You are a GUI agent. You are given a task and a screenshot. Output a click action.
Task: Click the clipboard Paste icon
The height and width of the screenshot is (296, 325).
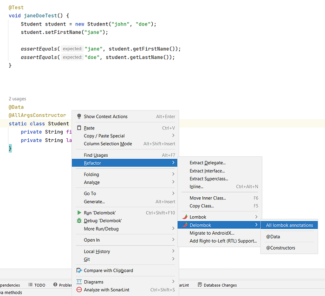79,128
